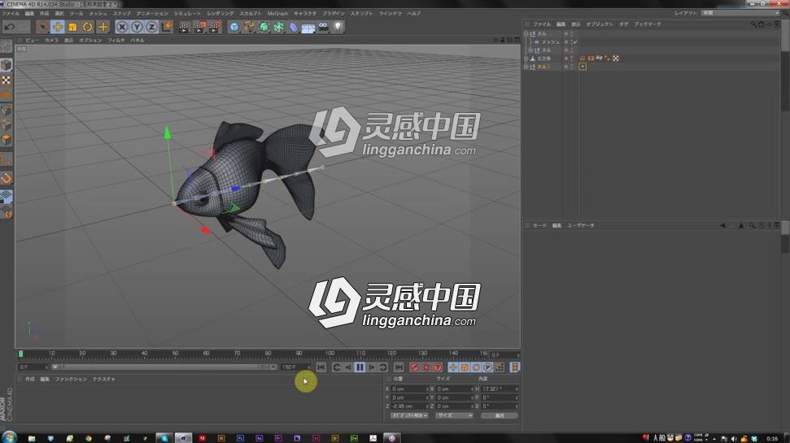Viewport: 790px width, 443px height.
Task: Toggle Position keyframe recording
Action: point(453,367)
